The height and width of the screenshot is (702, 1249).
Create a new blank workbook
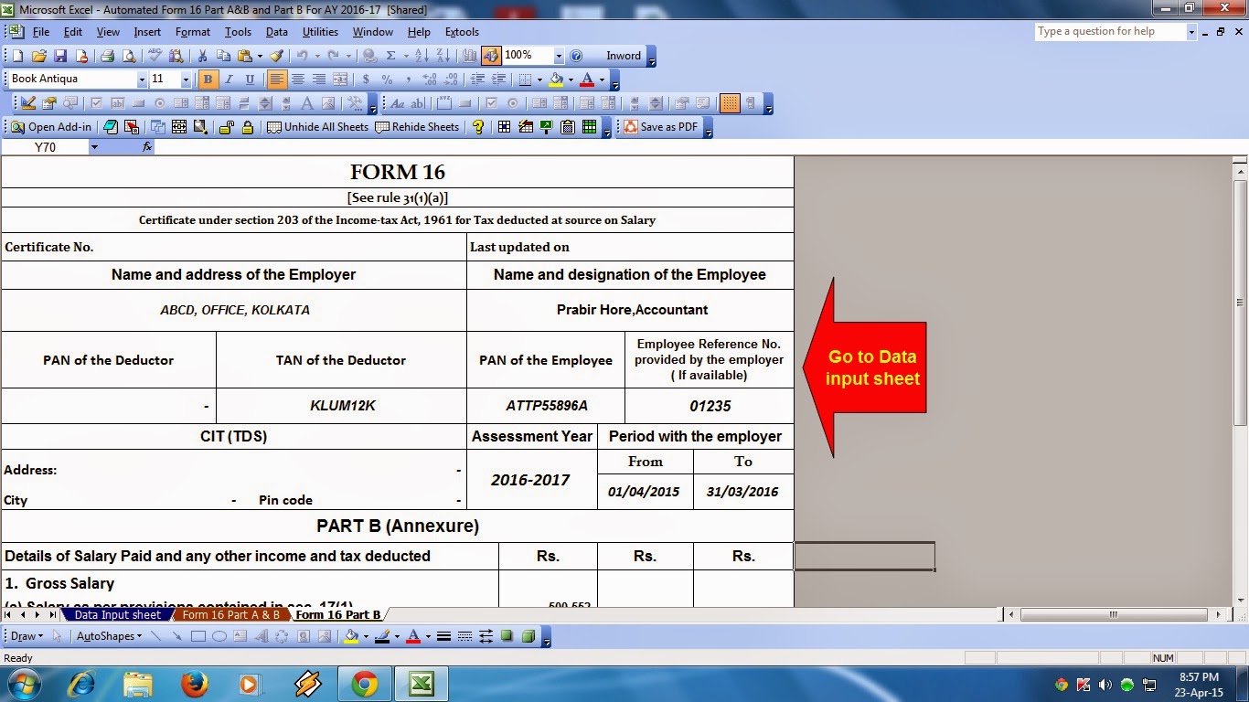click(17, 56)
